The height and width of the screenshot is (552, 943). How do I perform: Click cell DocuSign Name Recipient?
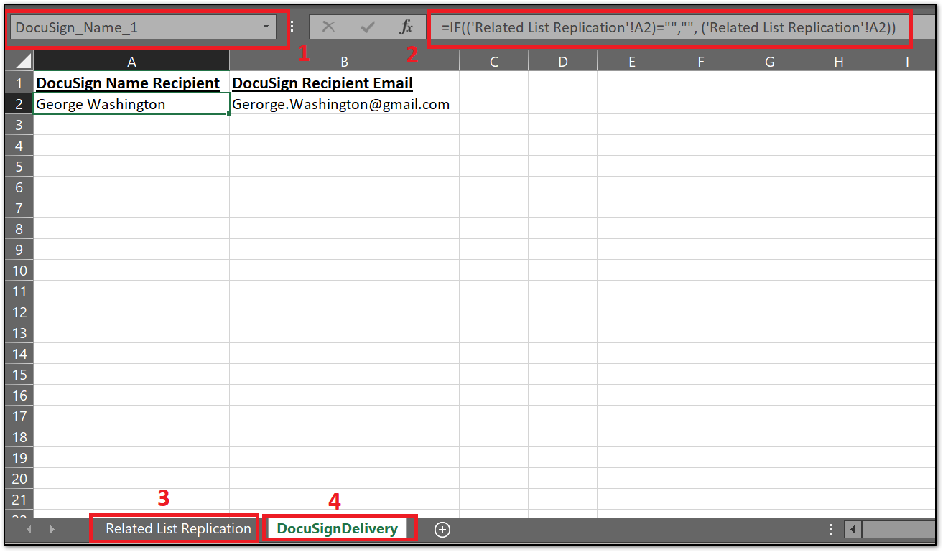(x=131, y=83)
